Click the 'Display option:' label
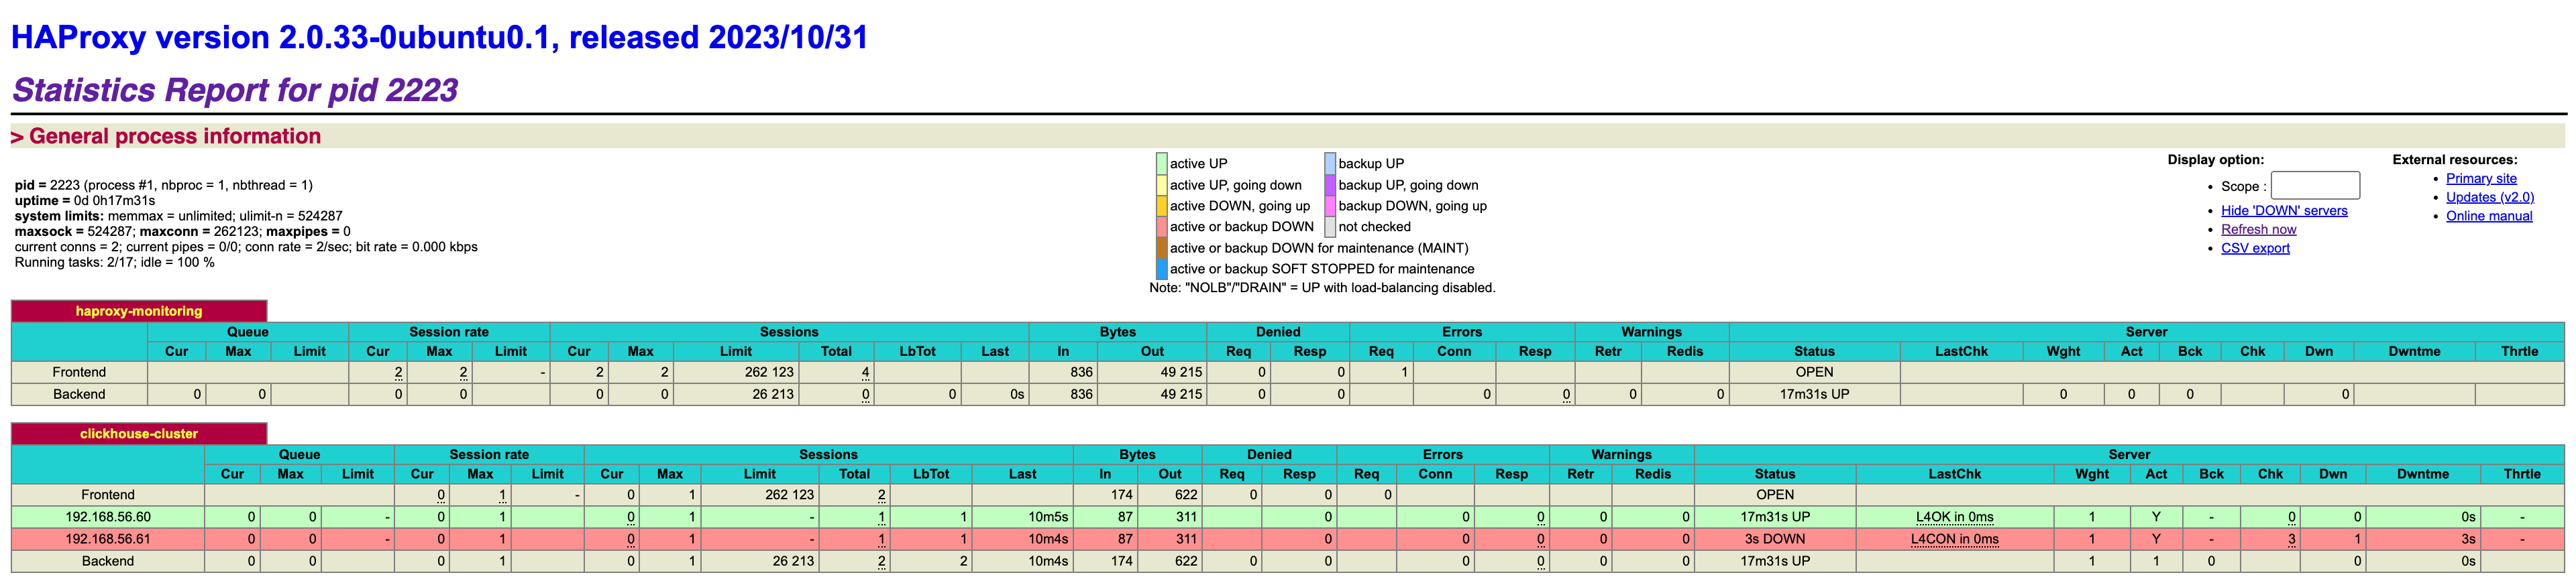The image size is (2576, 579). tap(2215, 159)
